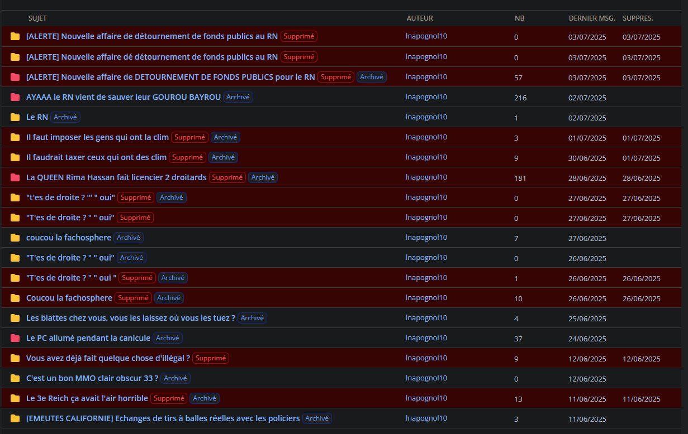The width and height of the screenshot is (688, 434).
Task: Click folder icon of 'coucou la fachosphere' topic with 7 replies
Action: click(15, 238)
